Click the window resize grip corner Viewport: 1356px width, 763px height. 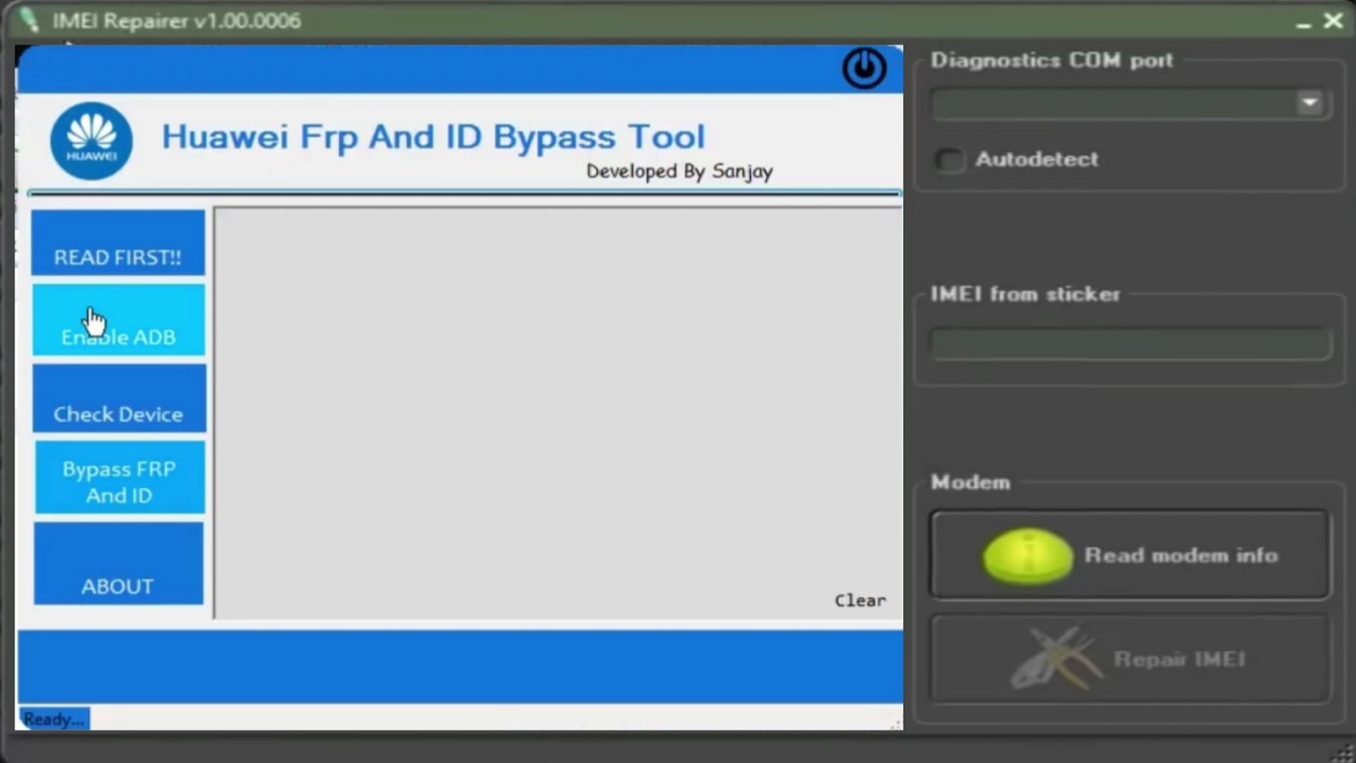tap(1343, 752)
